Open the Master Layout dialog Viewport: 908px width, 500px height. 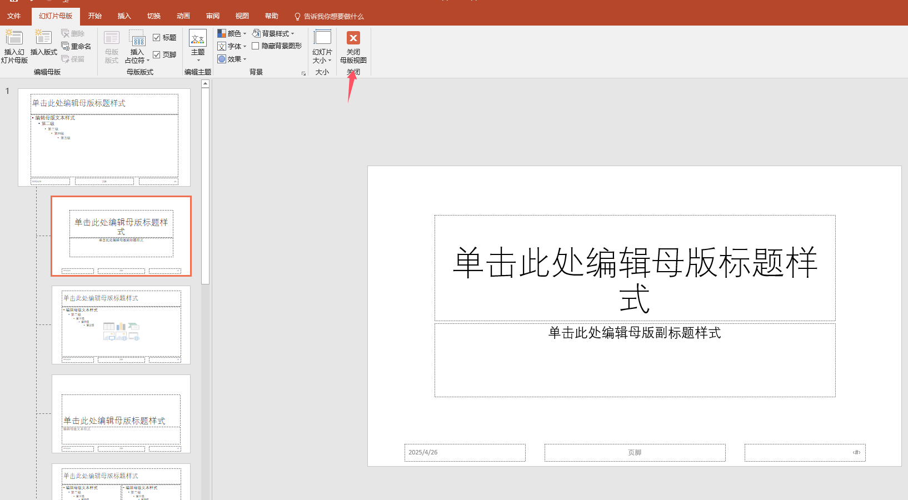(x=111, y=46)
